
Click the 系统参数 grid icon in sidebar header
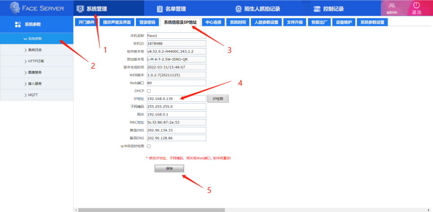[x=18, y=24]
